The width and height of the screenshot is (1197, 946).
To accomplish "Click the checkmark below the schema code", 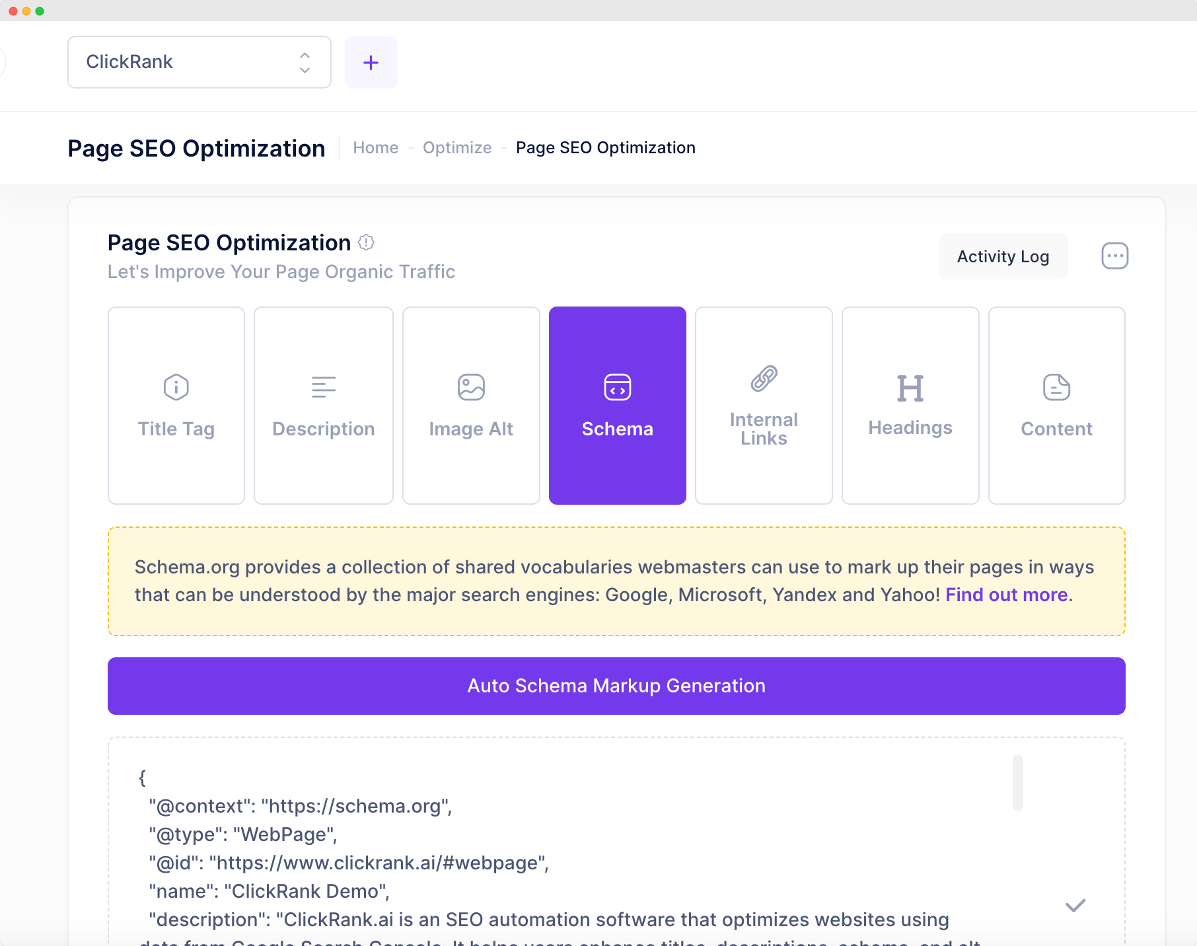I will coord(1075,905).
